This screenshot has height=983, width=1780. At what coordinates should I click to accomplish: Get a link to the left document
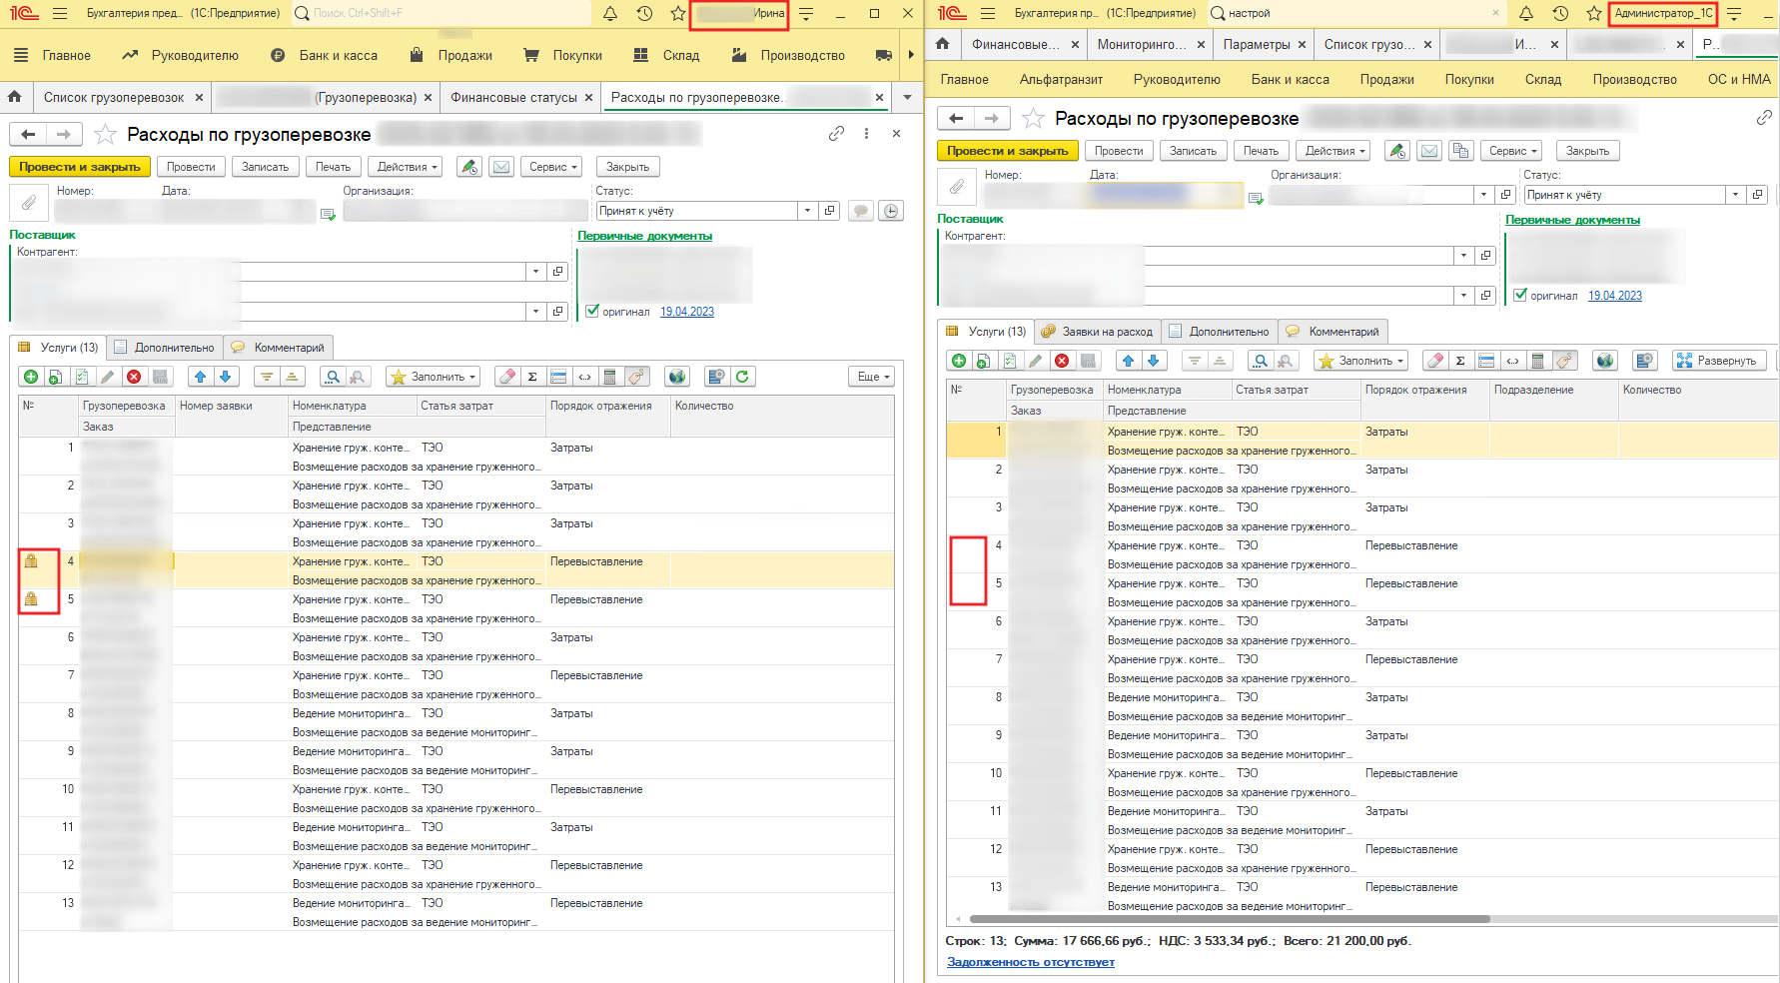[x=836, y=134]
